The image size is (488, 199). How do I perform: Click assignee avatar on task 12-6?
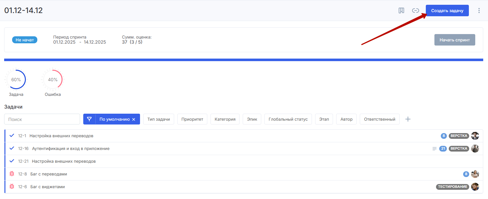coord(475,187)
